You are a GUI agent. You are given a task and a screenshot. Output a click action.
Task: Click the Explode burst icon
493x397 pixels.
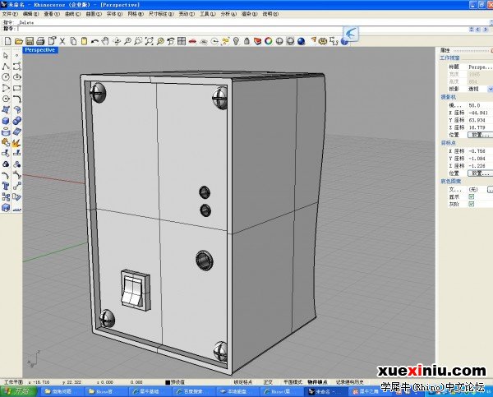(x=17, y=143)
